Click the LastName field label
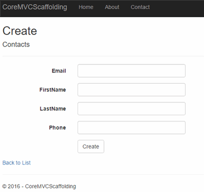This screenshot has width=204, height=192. pos(53,109)
